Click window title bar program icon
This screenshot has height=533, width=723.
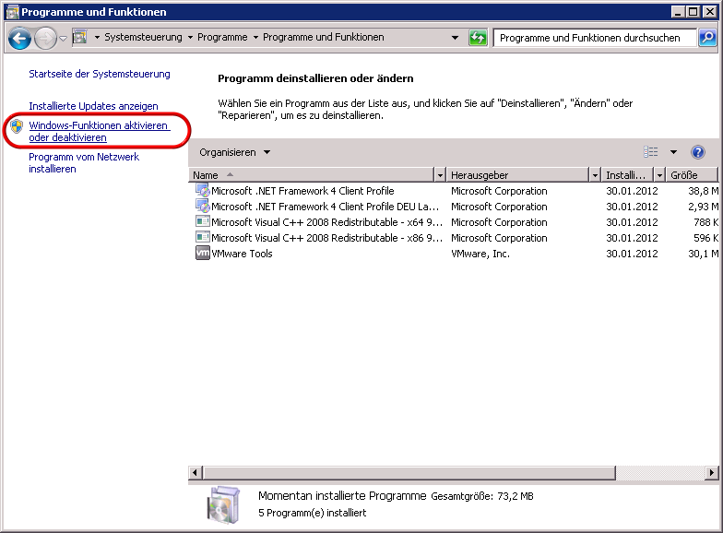click(13, 12)
